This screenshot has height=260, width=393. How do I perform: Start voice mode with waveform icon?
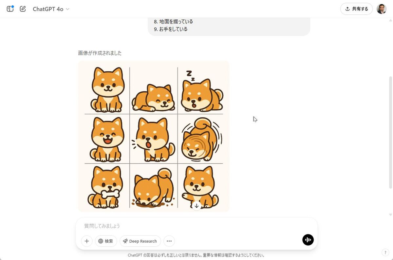(308, 240)
